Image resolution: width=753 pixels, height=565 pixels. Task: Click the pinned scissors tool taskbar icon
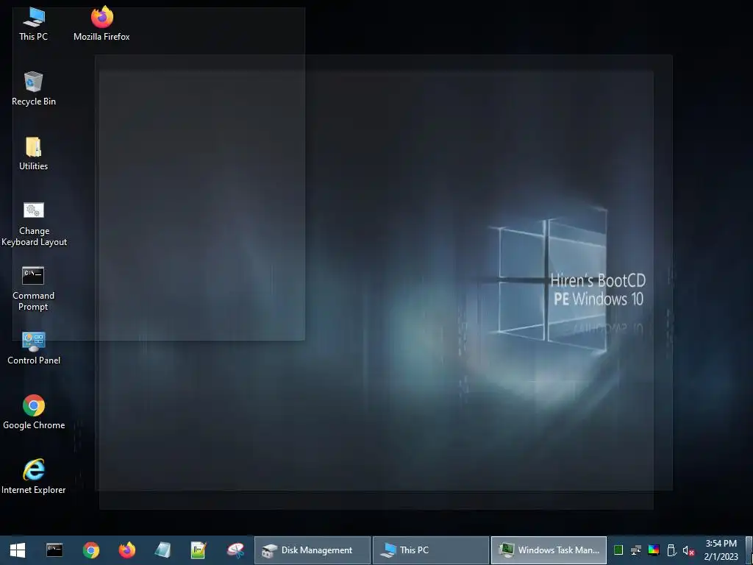coord(235,550)
